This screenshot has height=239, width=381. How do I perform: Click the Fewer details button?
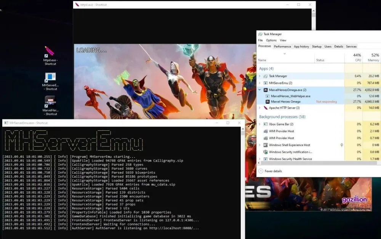[273, 171]
